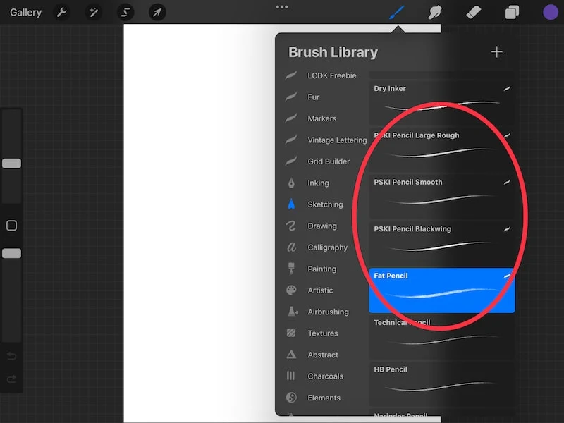The height and width of the screenshot is (423, 564).
Task: Select the Artistic category palette icon
Action: click(x=291, y=290)
